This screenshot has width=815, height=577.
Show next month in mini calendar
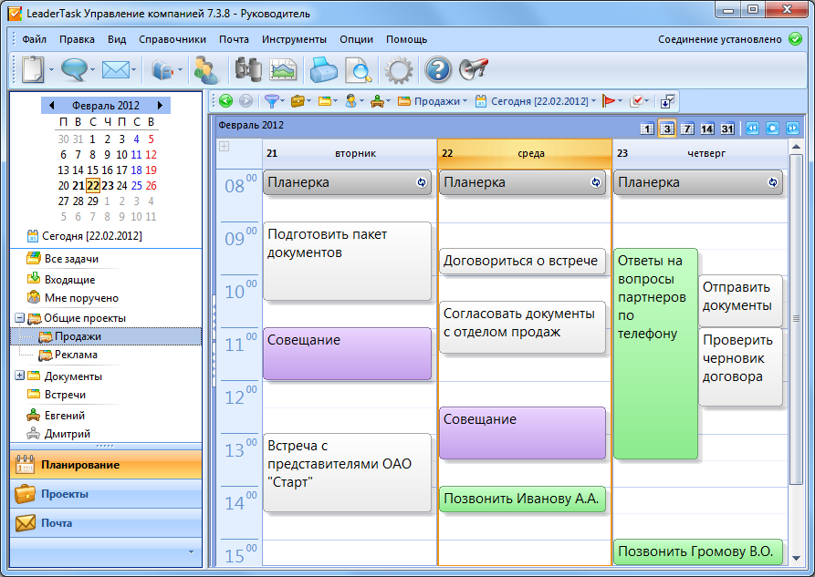click(x=160, y=106)
